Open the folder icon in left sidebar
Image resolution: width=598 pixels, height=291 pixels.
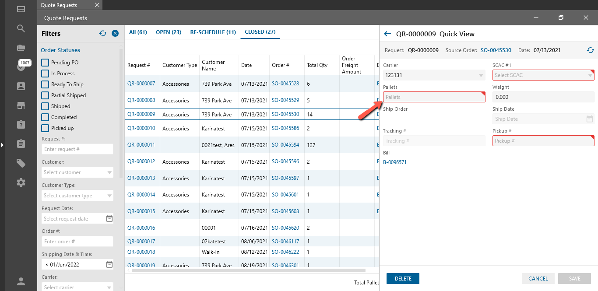point(21,48)
